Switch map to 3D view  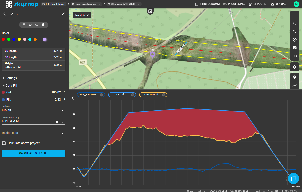click(x=295, y=56)
